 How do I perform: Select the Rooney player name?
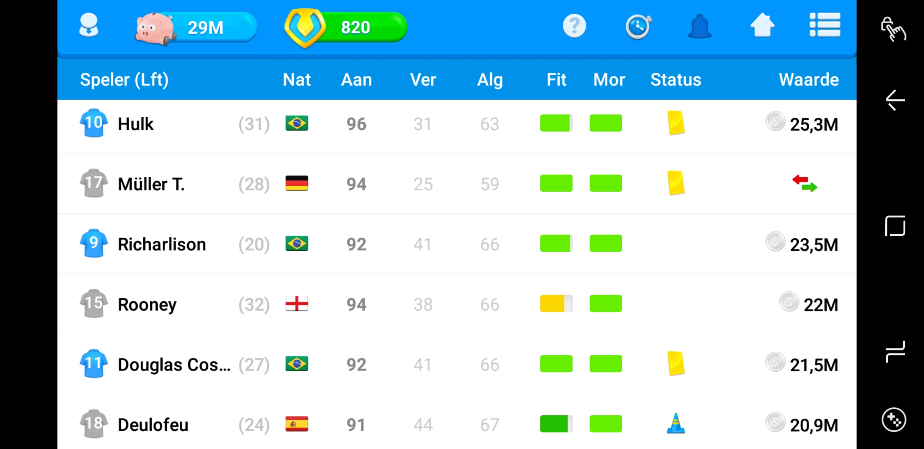pyautogui.click(x=147, y=305)
